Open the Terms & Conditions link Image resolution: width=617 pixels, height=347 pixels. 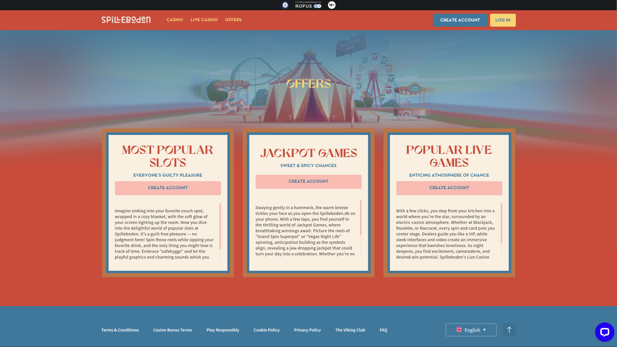click(x=120, y=330)
